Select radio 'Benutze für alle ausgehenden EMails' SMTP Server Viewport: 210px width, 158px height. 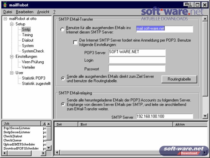[62, 29]
